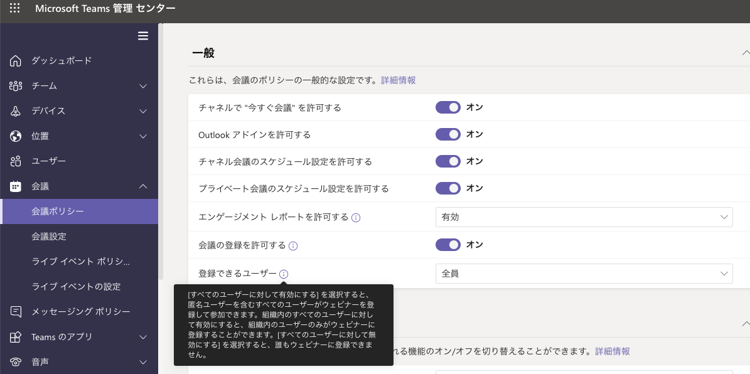Click the 位置 globe icon
Image resolution: width=750 pixels, height=374 pixels.
coord(15,136)
